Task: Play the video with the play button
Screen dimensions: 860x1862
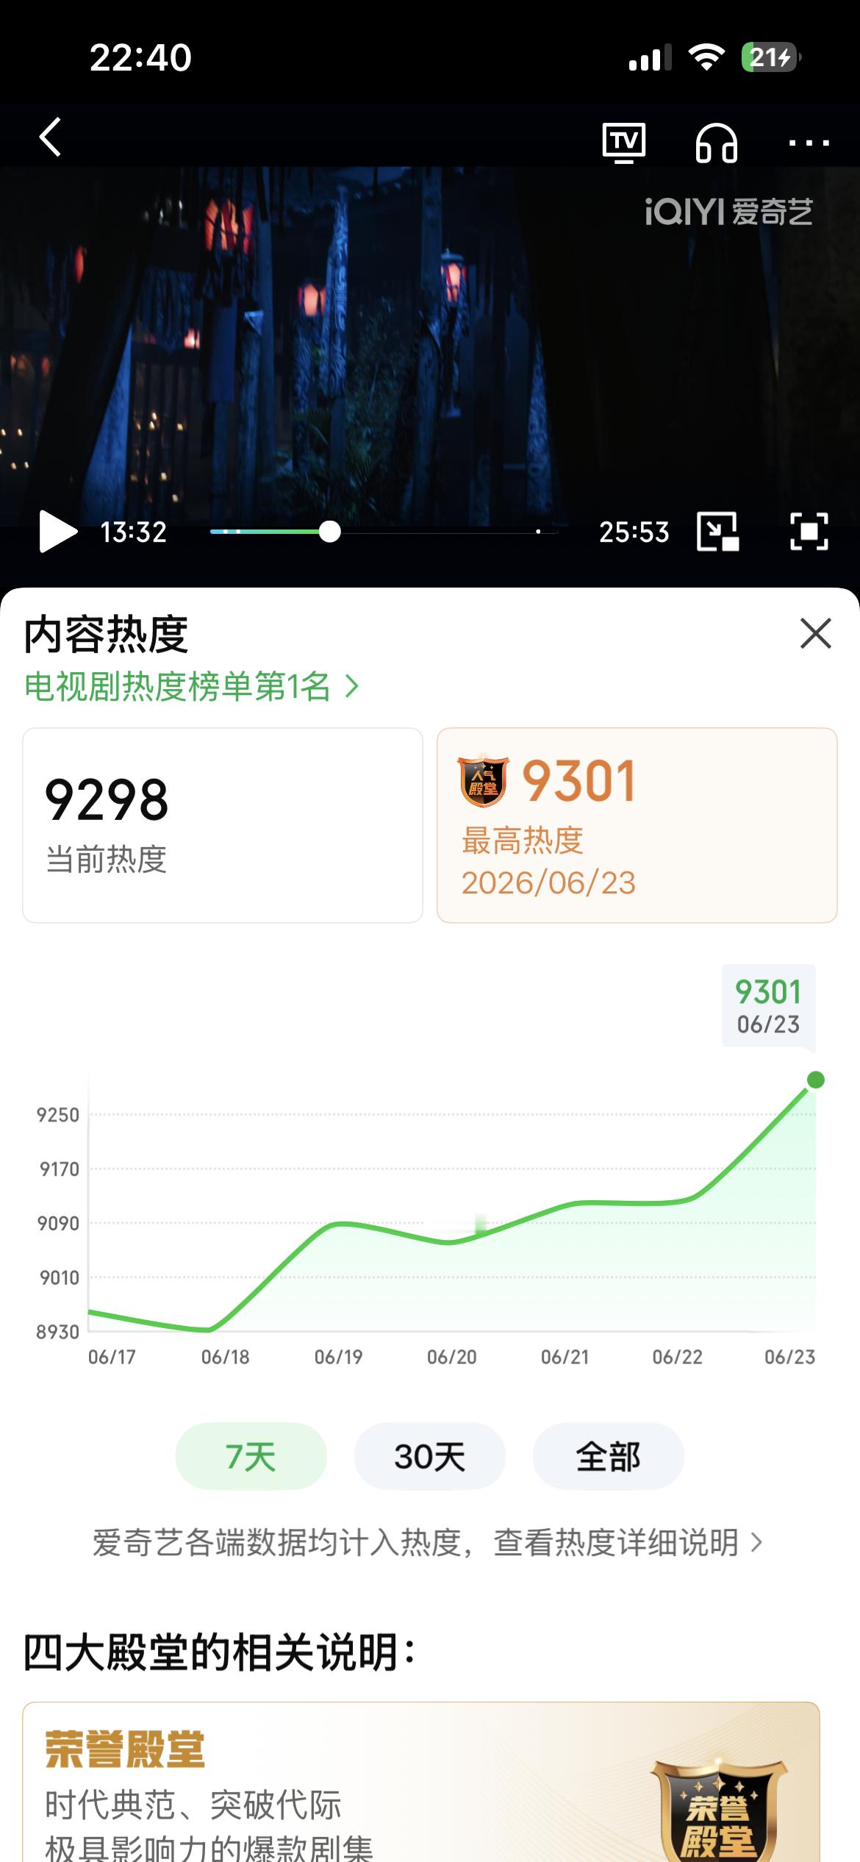Action: pos(57,531)
